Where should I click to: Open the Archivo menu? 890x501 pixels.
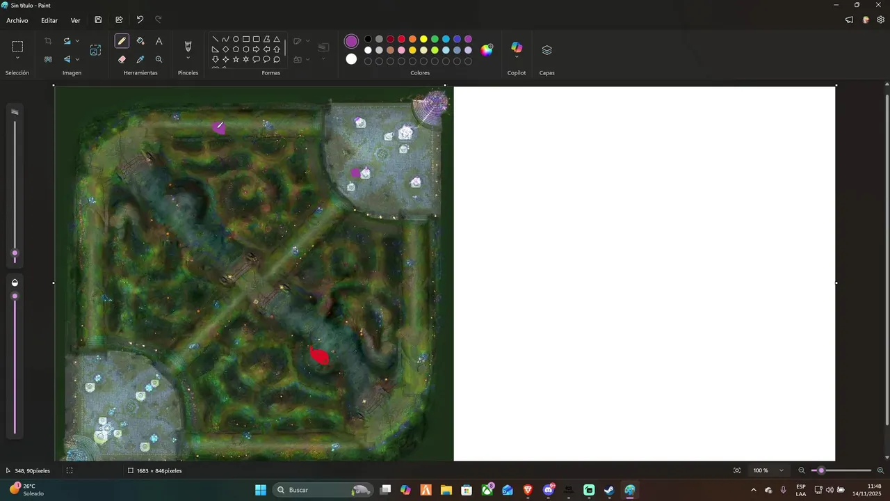coord(17,20)
